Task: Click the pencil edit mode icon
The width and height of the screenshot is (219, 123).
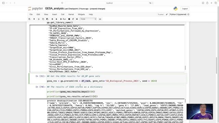Action: (167, 14)
